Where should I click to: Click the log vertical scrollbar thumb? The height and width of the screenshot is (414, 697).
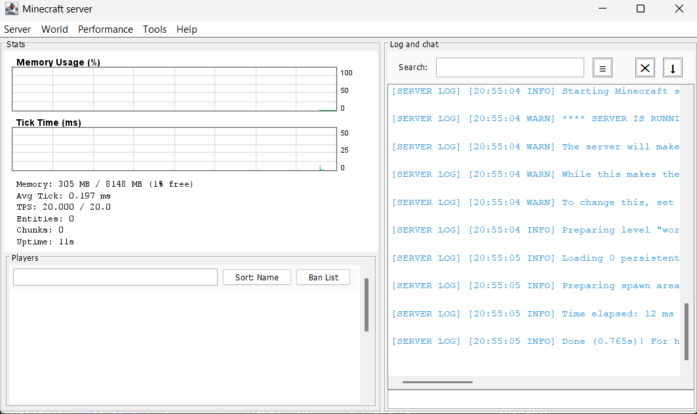click(x=687, y=332)
